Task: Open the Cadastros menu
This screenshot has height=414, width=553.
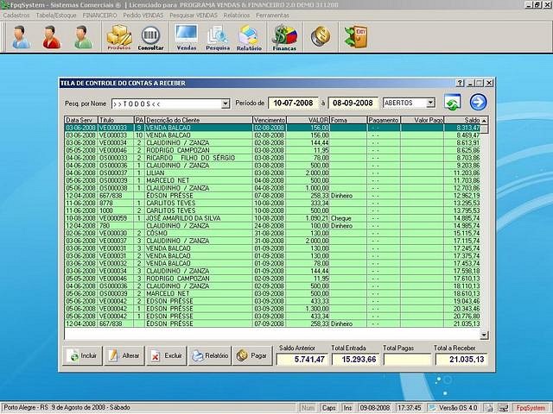Action: click(x=16, y=16)
